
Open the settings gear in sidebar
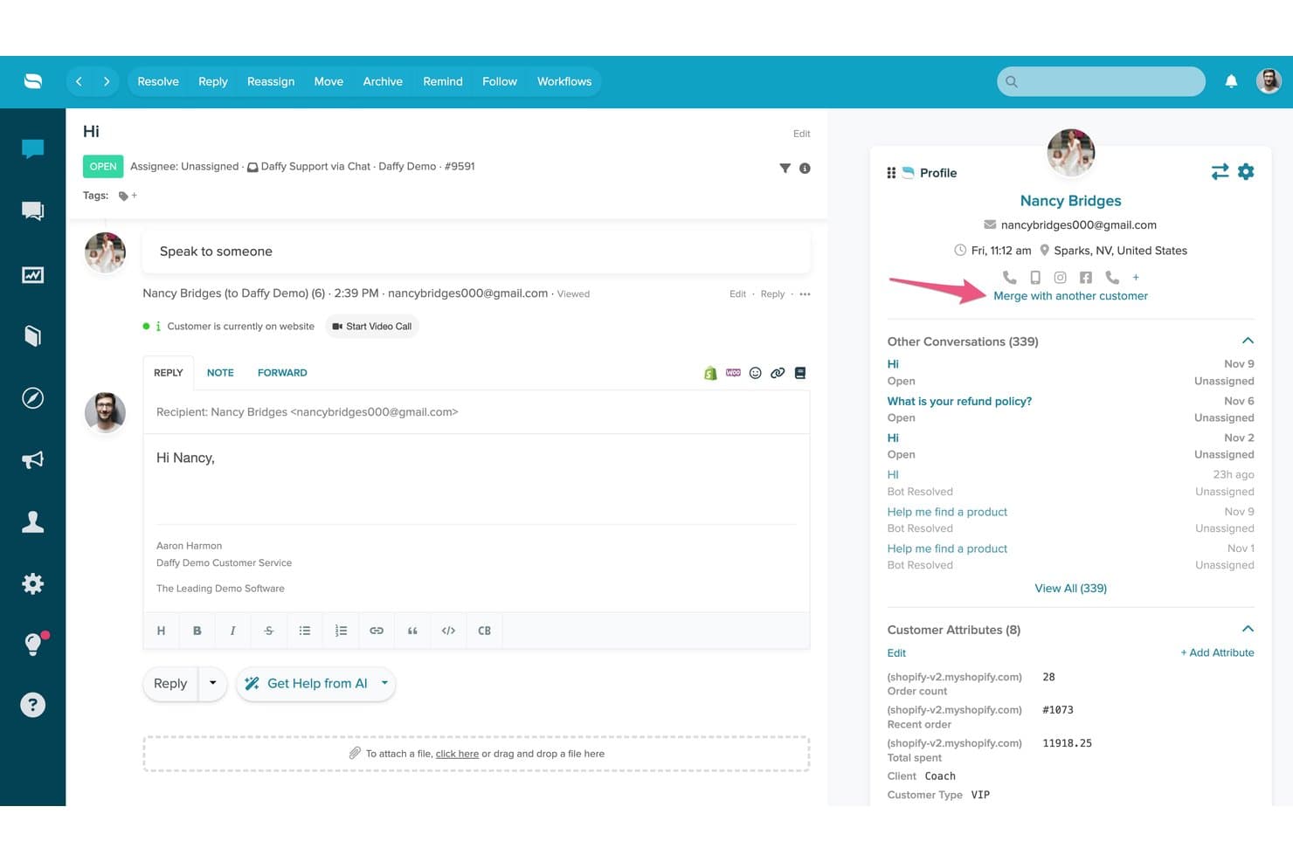pos(32,583)
